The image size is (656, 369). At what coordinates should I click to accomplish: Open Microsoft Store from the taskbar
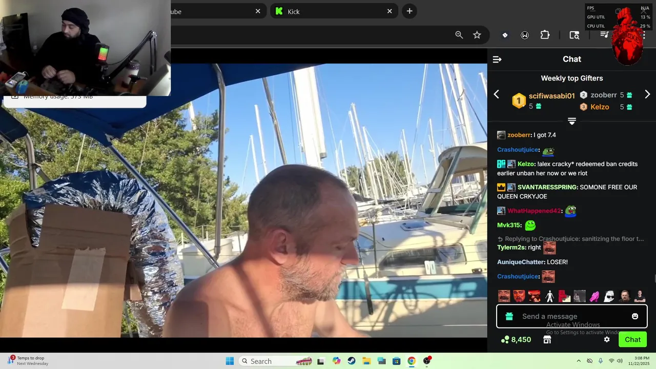click(396, 361)
